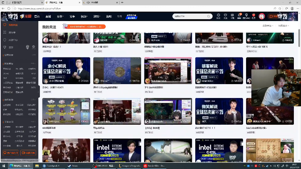
Task: Open browser settings three-dot menu
Action: click(x=298, y=8)
